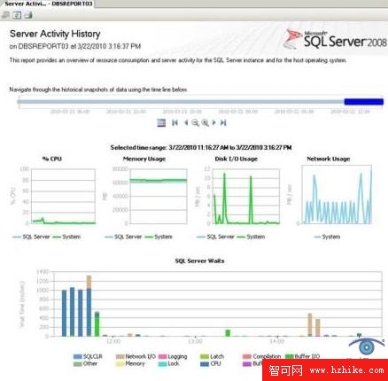The image size is (388, 381).
Task: Click the 12:00 label on Waits chart axis
Action: click(x=113, y=341)
